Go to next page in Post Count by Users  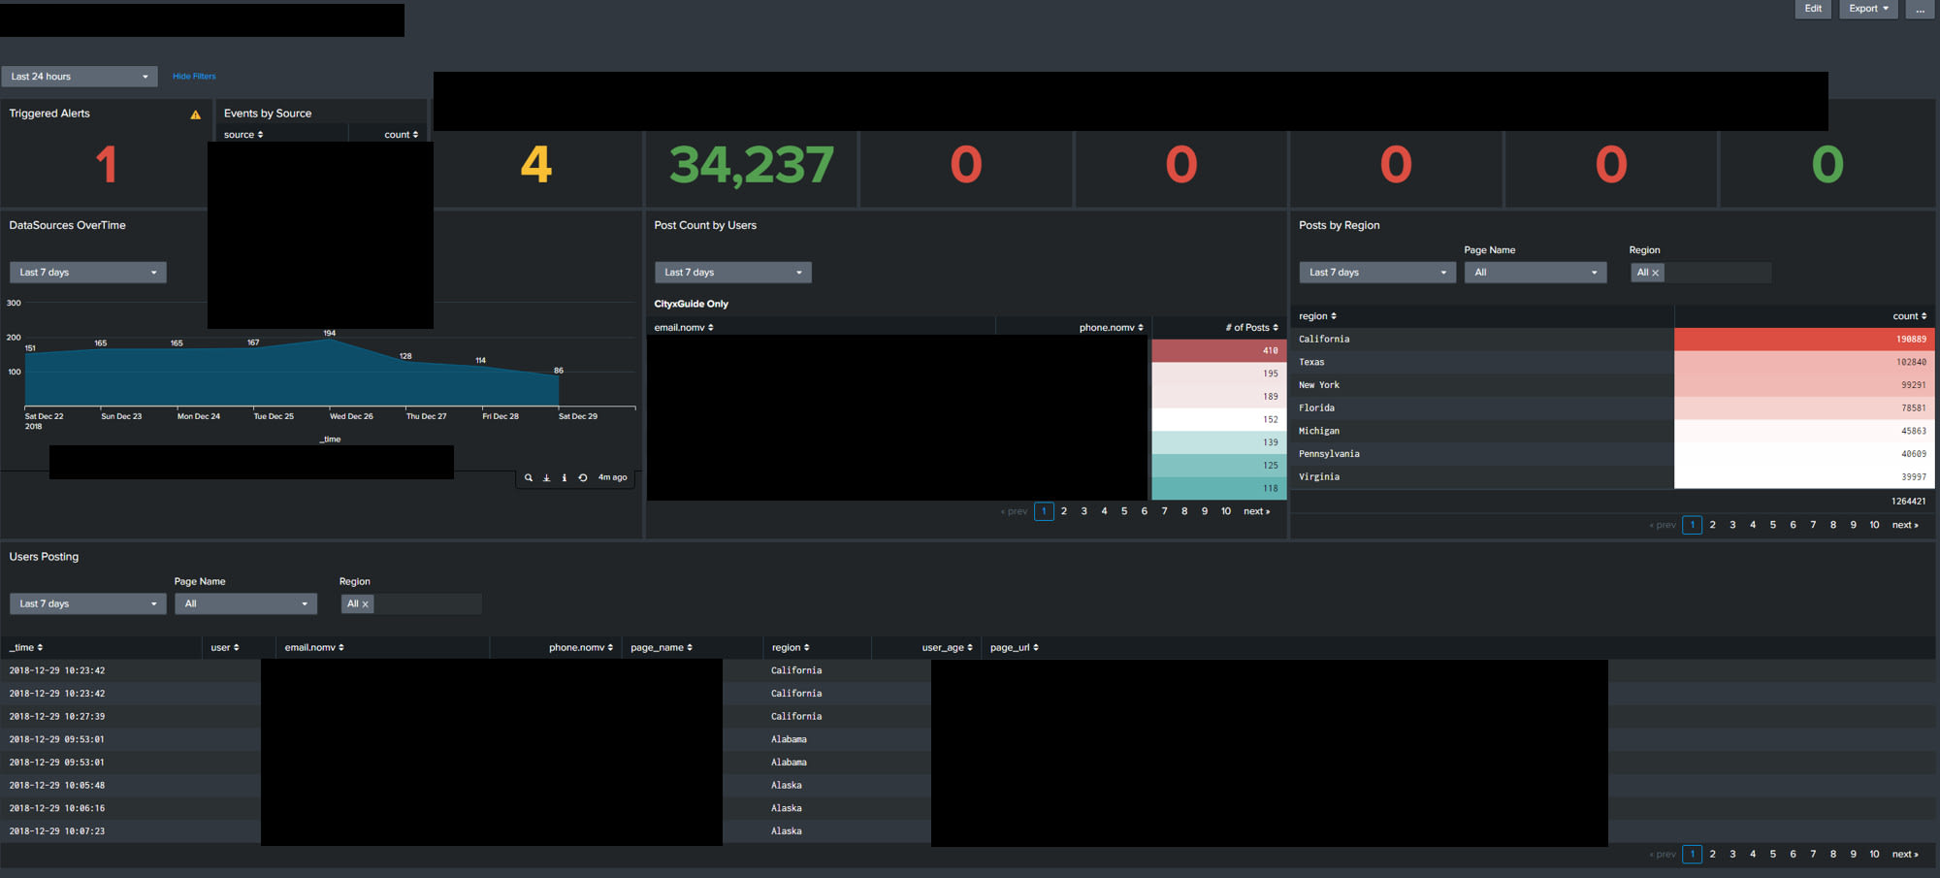coord(1256,511)
